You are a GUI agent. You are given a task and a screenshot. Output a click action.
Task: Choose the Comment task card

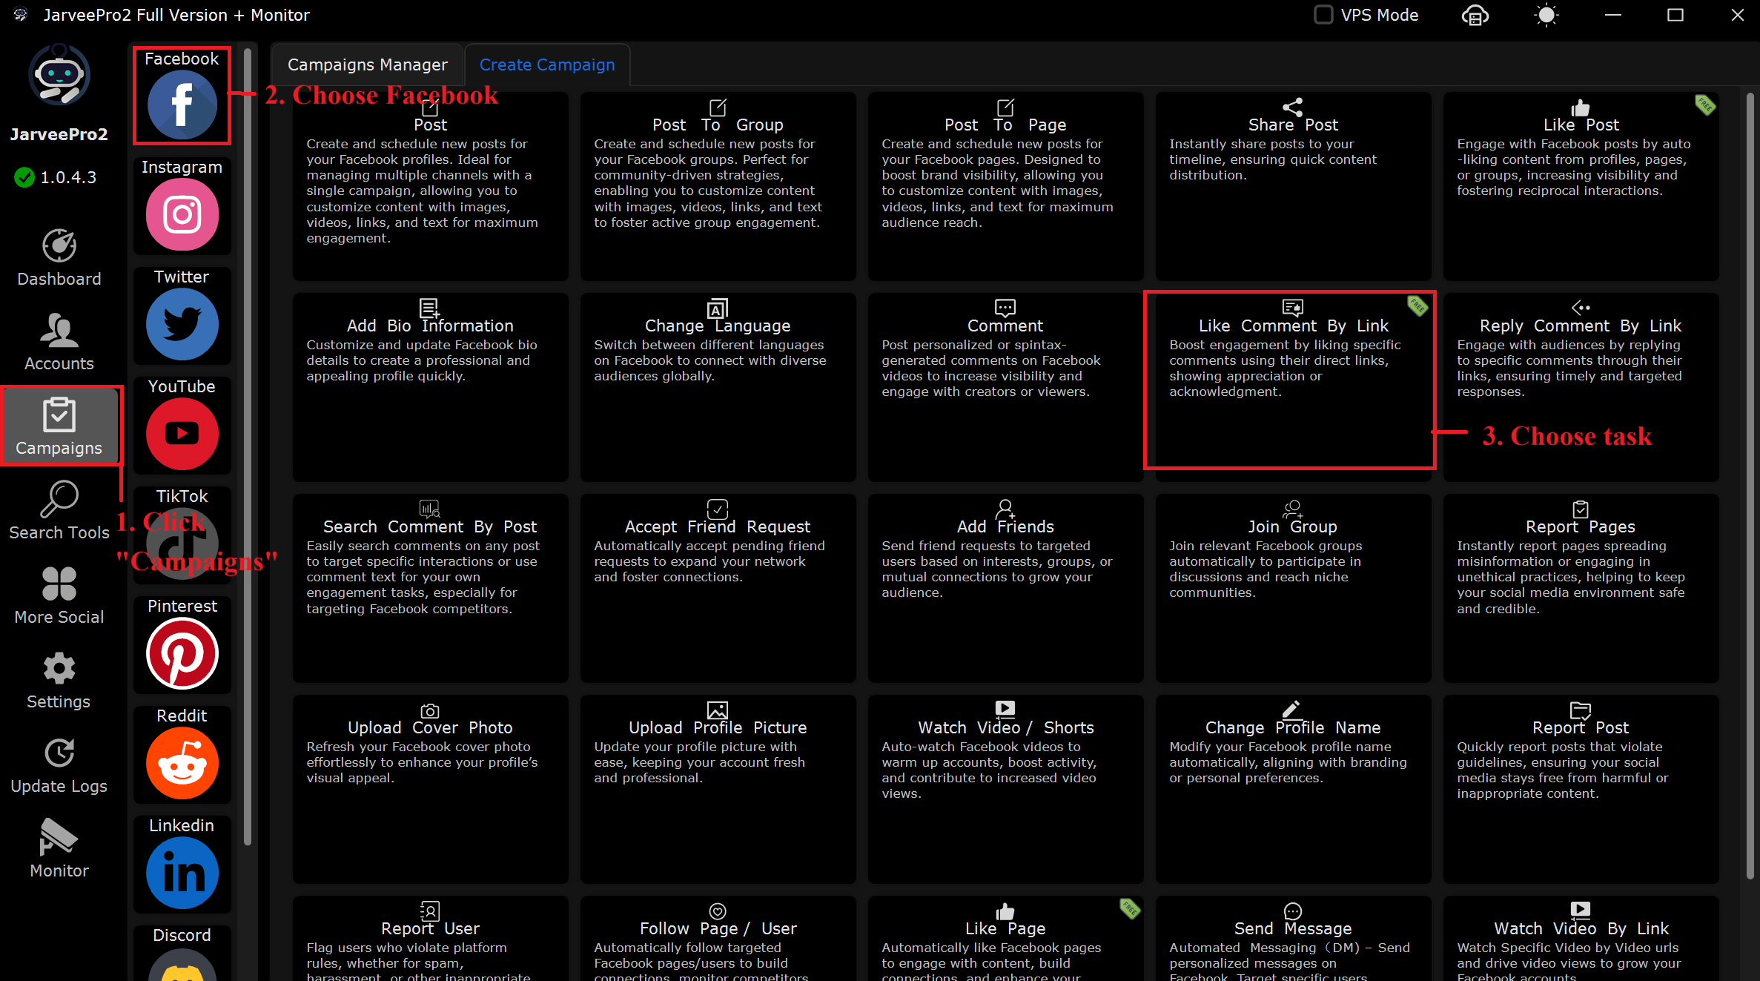coord(1005,387)
